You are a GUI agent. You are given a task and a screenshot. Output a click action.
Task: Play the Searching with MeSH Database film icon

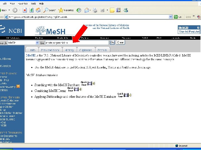pos(90,83)
